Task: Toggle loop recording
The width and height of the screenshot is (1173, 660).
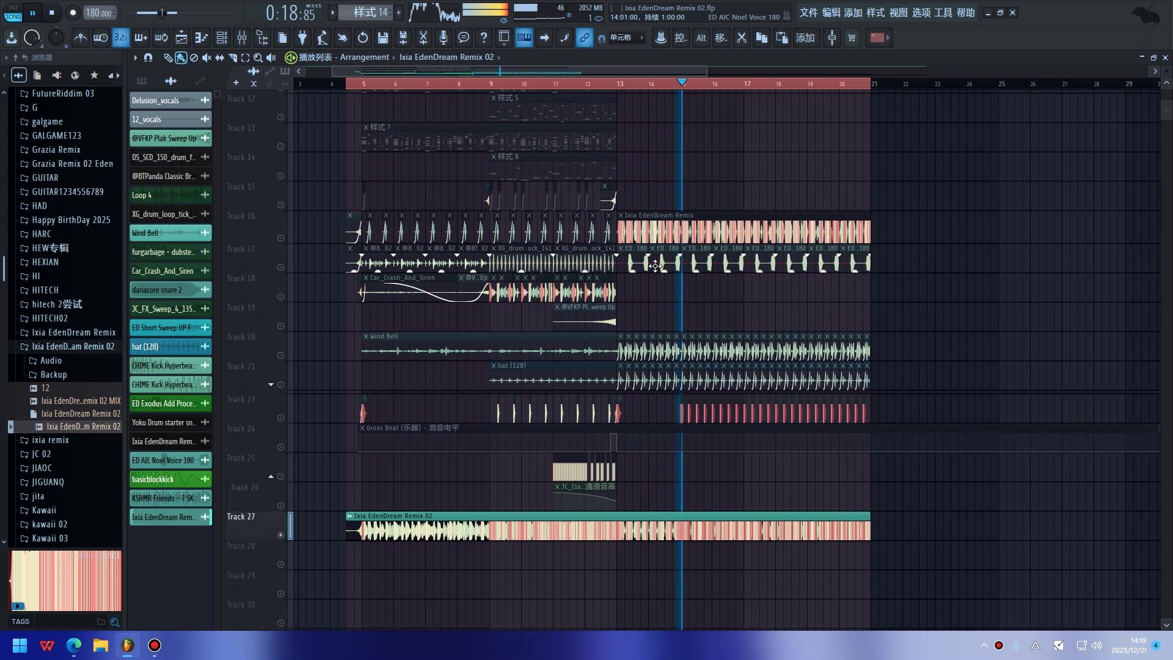Action: [x=161, y=38]
